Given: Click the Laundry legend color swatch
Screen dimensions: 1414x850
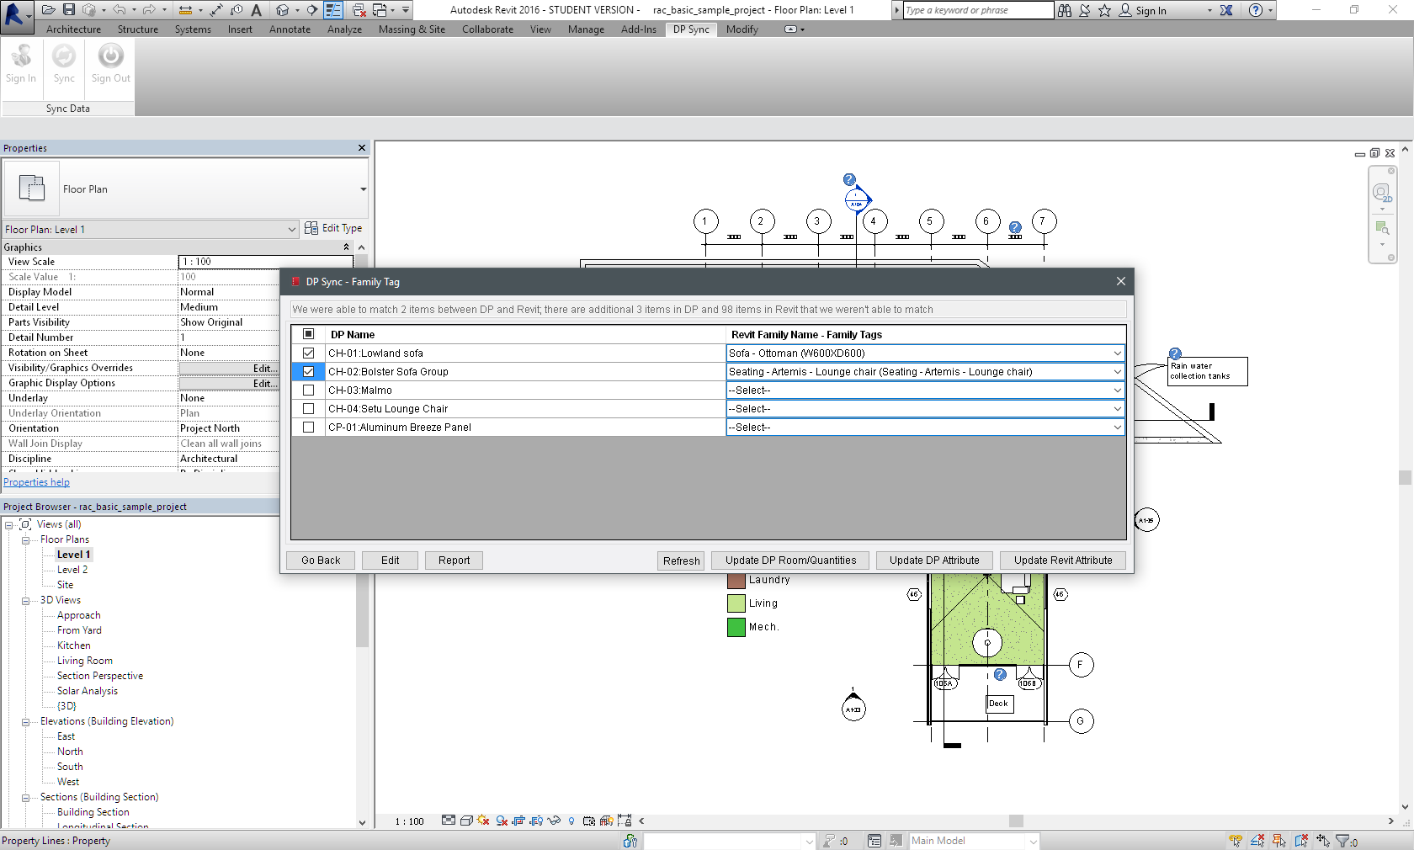Looking at the screenshot, I should tap(736, 580).
